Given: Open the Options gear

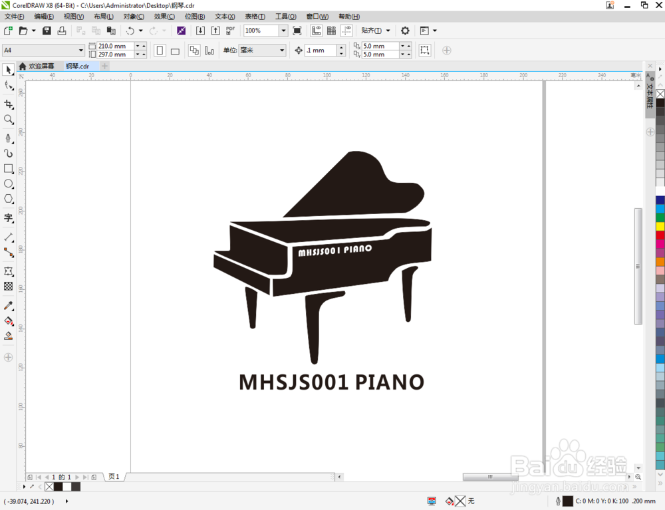Looking at the screenshot, I should pos(405,31).
